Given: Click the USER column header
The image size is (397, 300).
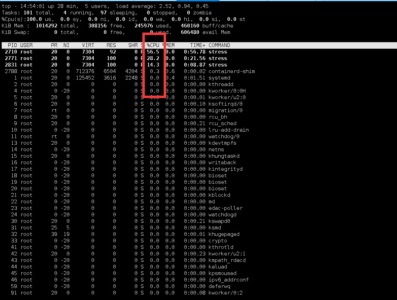Looking at the screenshot, I should (x=26, y=45).
